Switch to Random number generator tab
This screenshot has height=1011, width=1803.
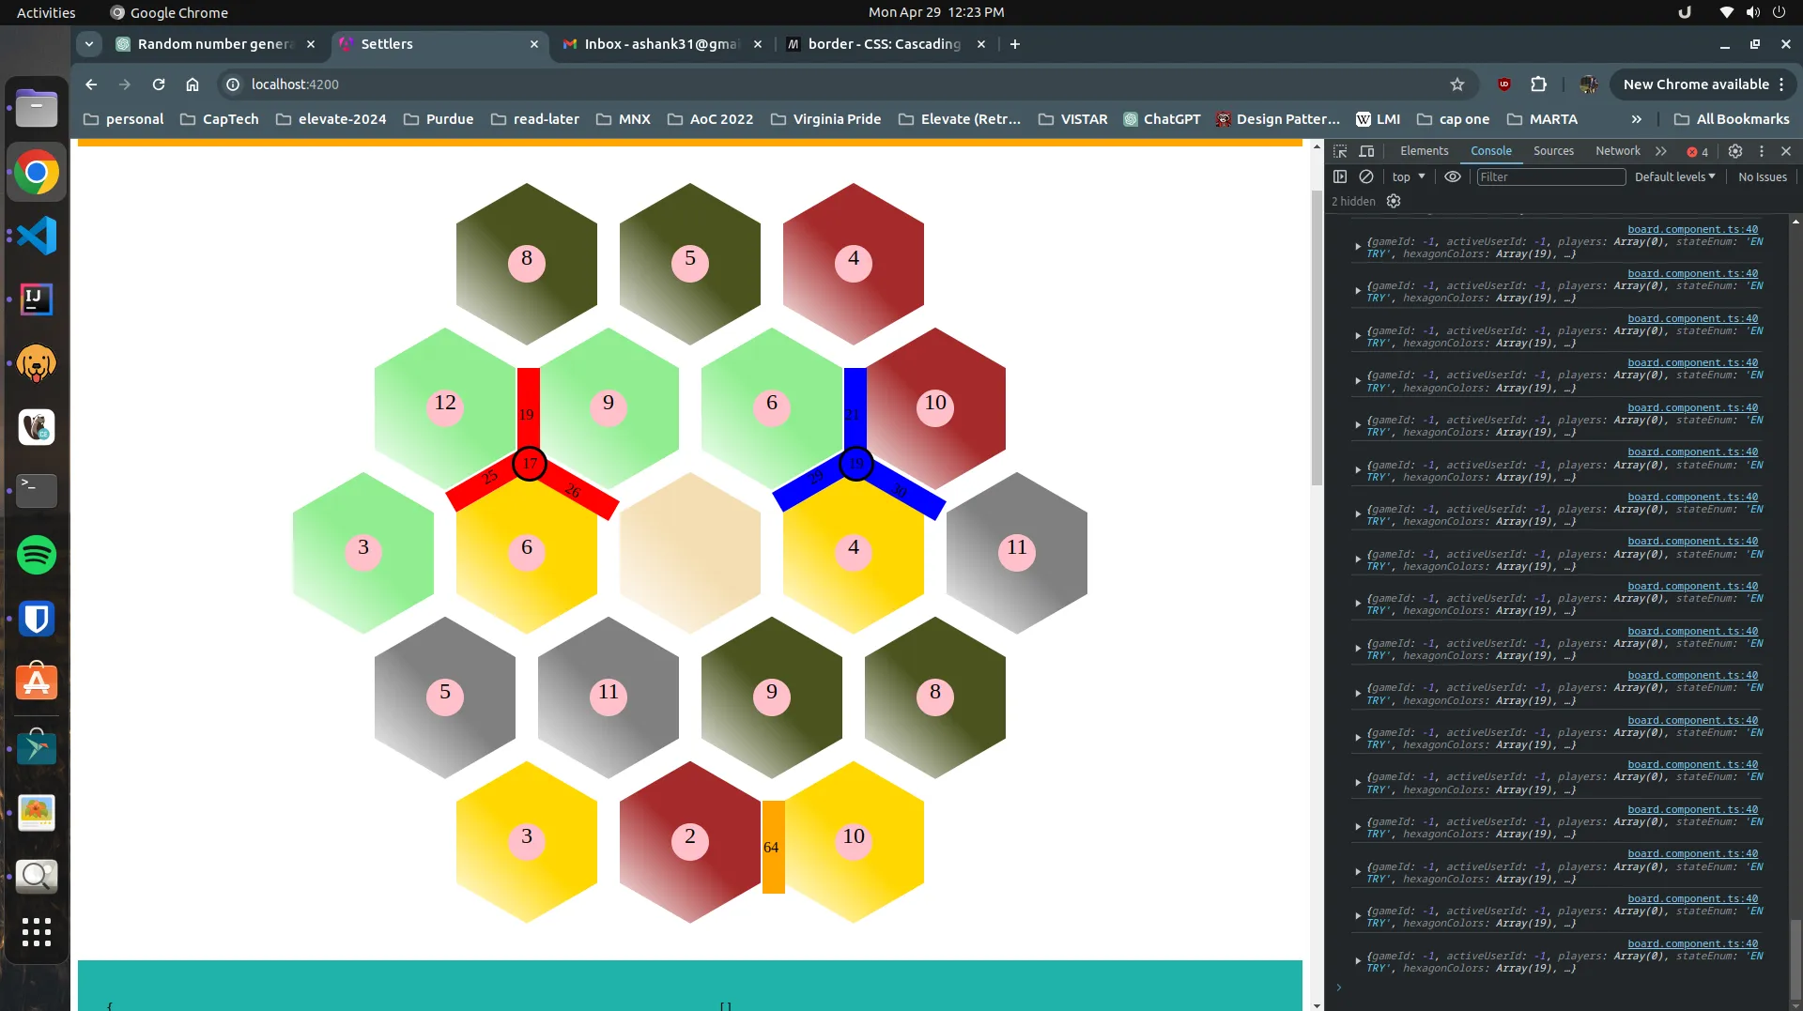point(215,44)
